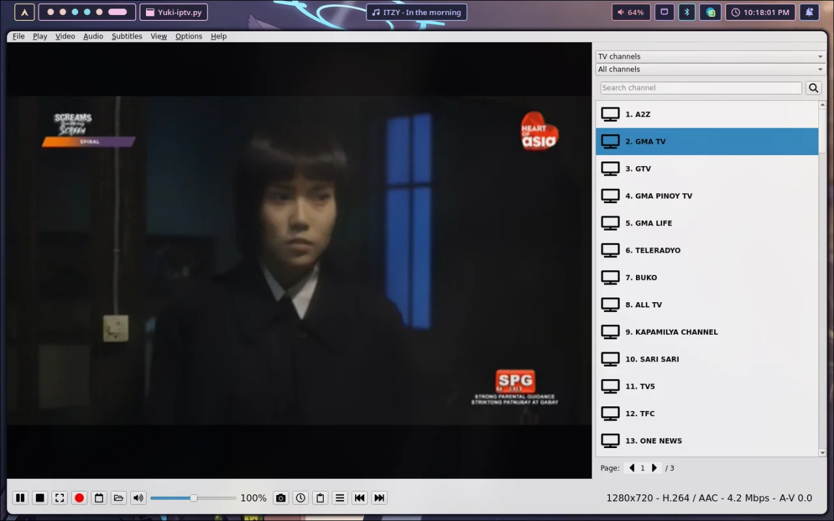Select channel 3. GTV
This screenshot has width=834, height=521.
[x=707, y=169]
